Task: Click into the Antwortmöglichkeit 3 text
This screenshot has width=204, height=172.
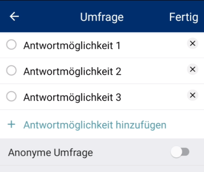Action: coord(72,98)
